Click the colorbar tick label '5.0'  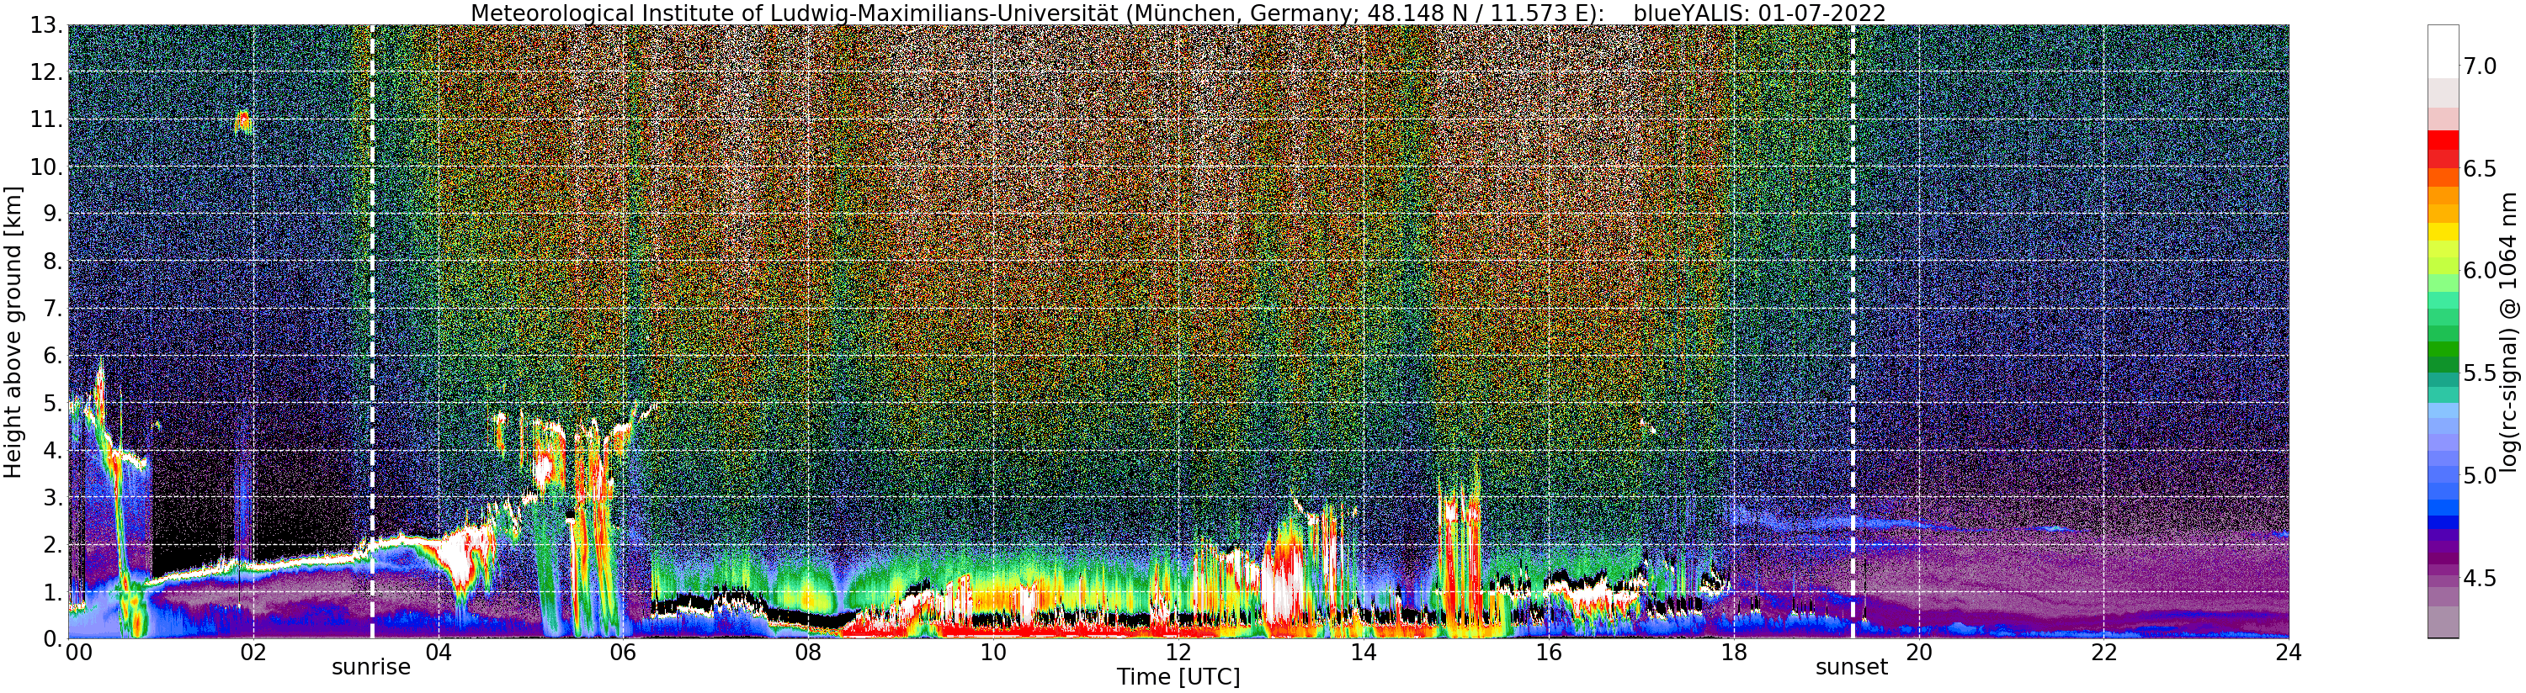(2481, 475)
